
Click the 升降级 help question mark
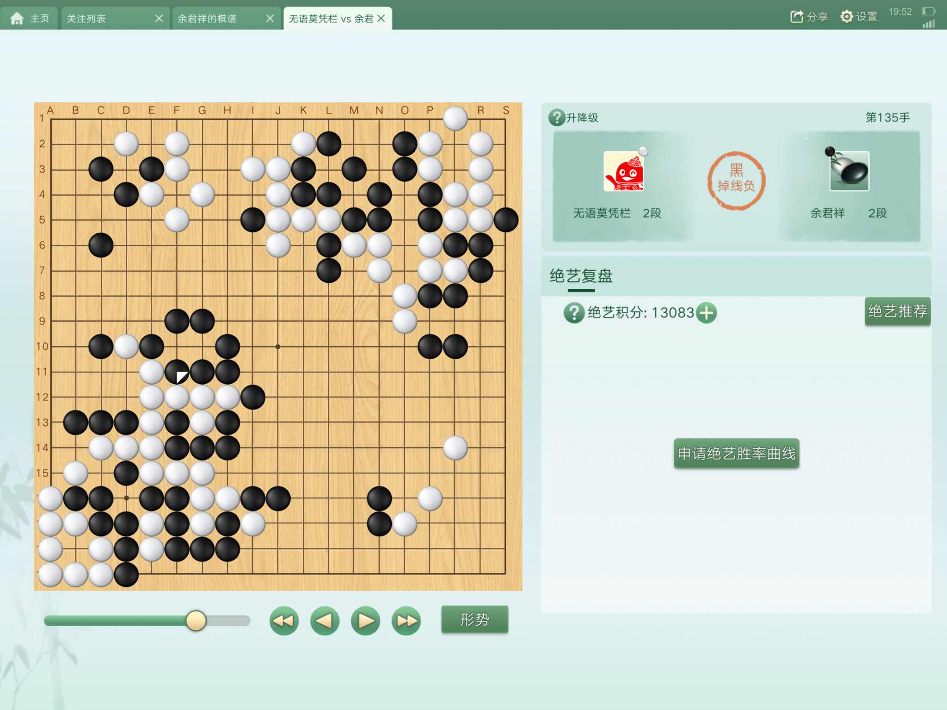coord(557,118)
